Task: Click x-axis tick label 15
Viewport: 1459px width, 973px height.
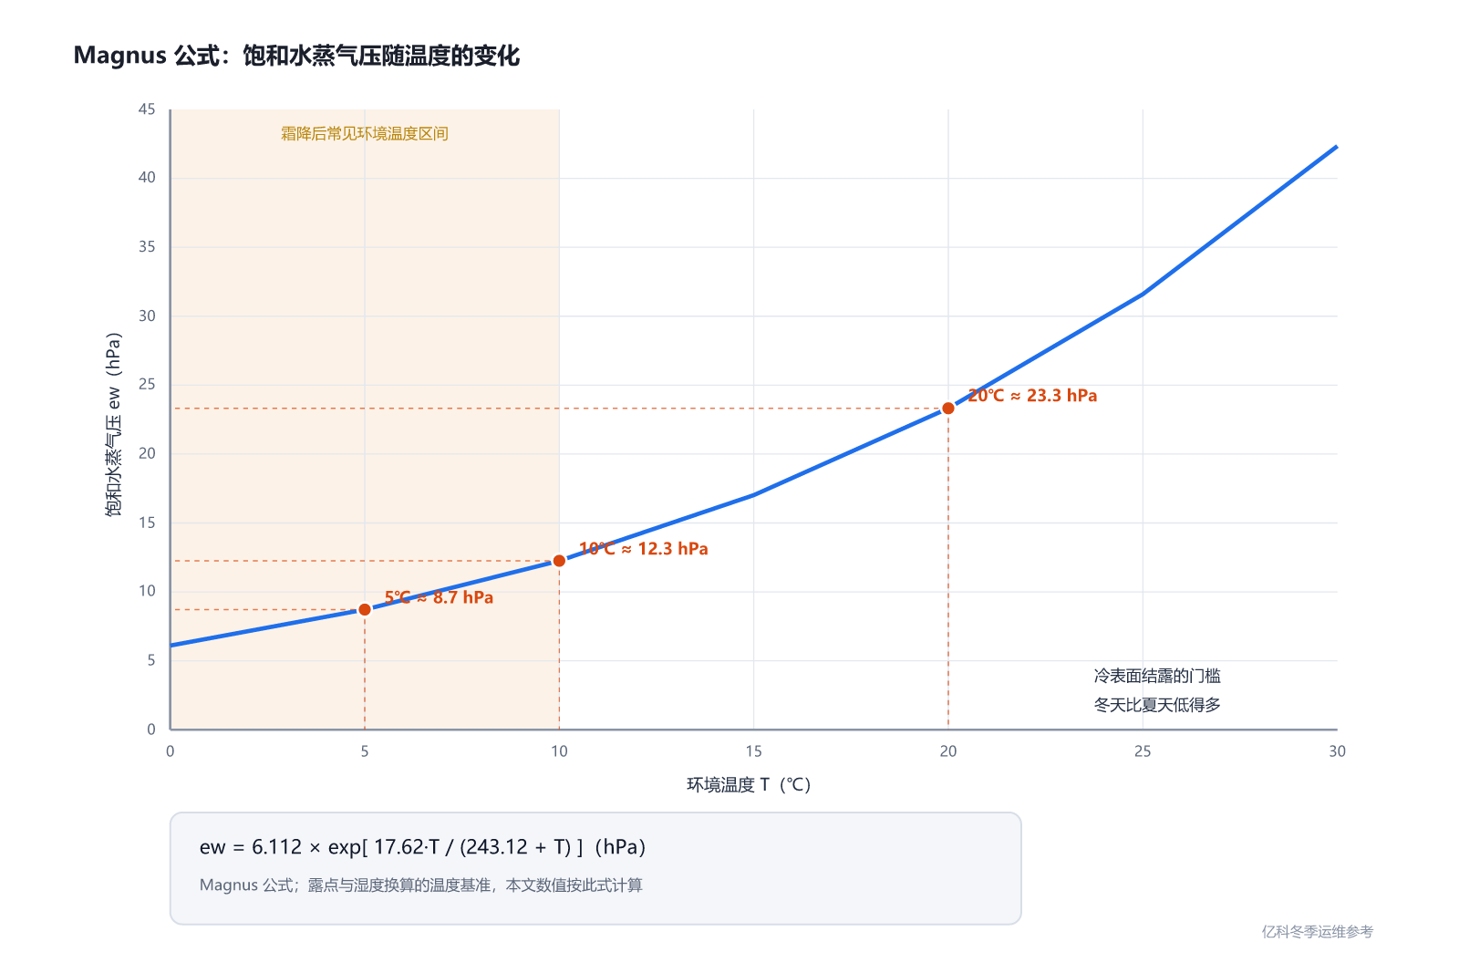Action: pyautogui.click(x=753, y=751)
